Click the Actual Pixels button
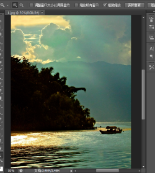 [134, 5]
